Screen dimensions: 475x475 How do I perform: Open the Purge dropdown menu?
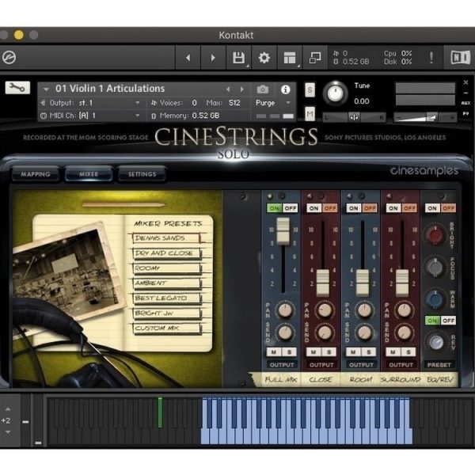point(274,103)
